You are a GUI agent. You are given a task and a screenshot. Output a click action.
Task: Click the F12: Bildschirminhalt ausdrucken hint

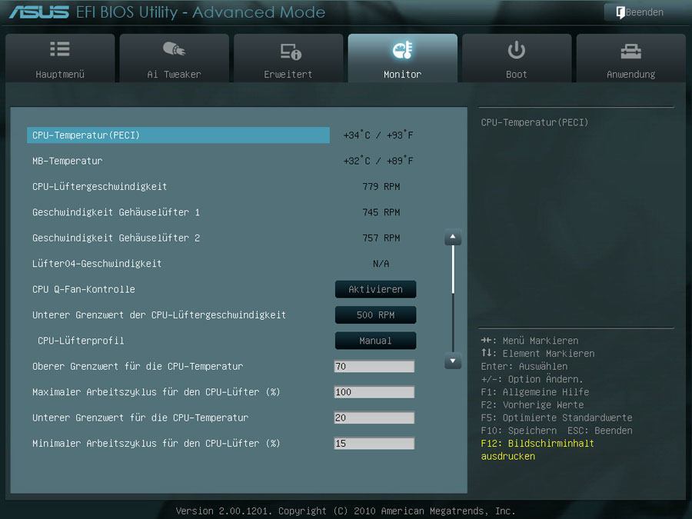(x=537, y=450)
